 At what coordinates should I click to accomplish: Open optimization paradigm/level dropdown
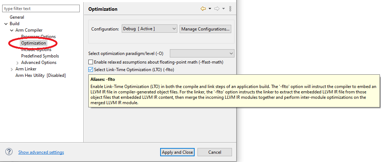pyautogui.click(x=202, y=54)
